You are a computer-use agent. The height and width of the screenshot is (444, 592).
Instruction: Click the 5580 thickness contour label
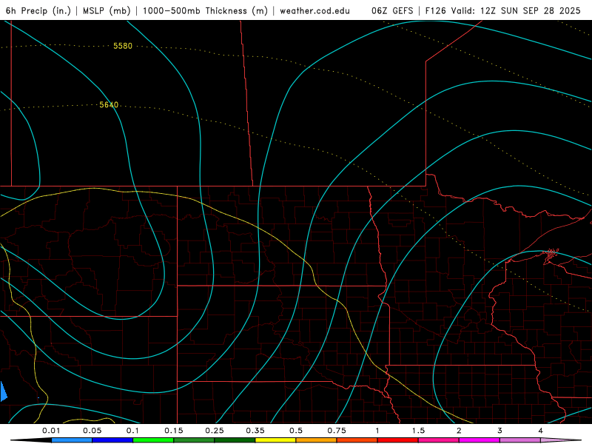tap(123, 46)
